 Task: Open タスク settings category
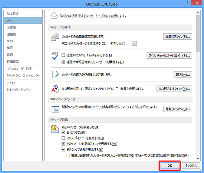(23, 41)
